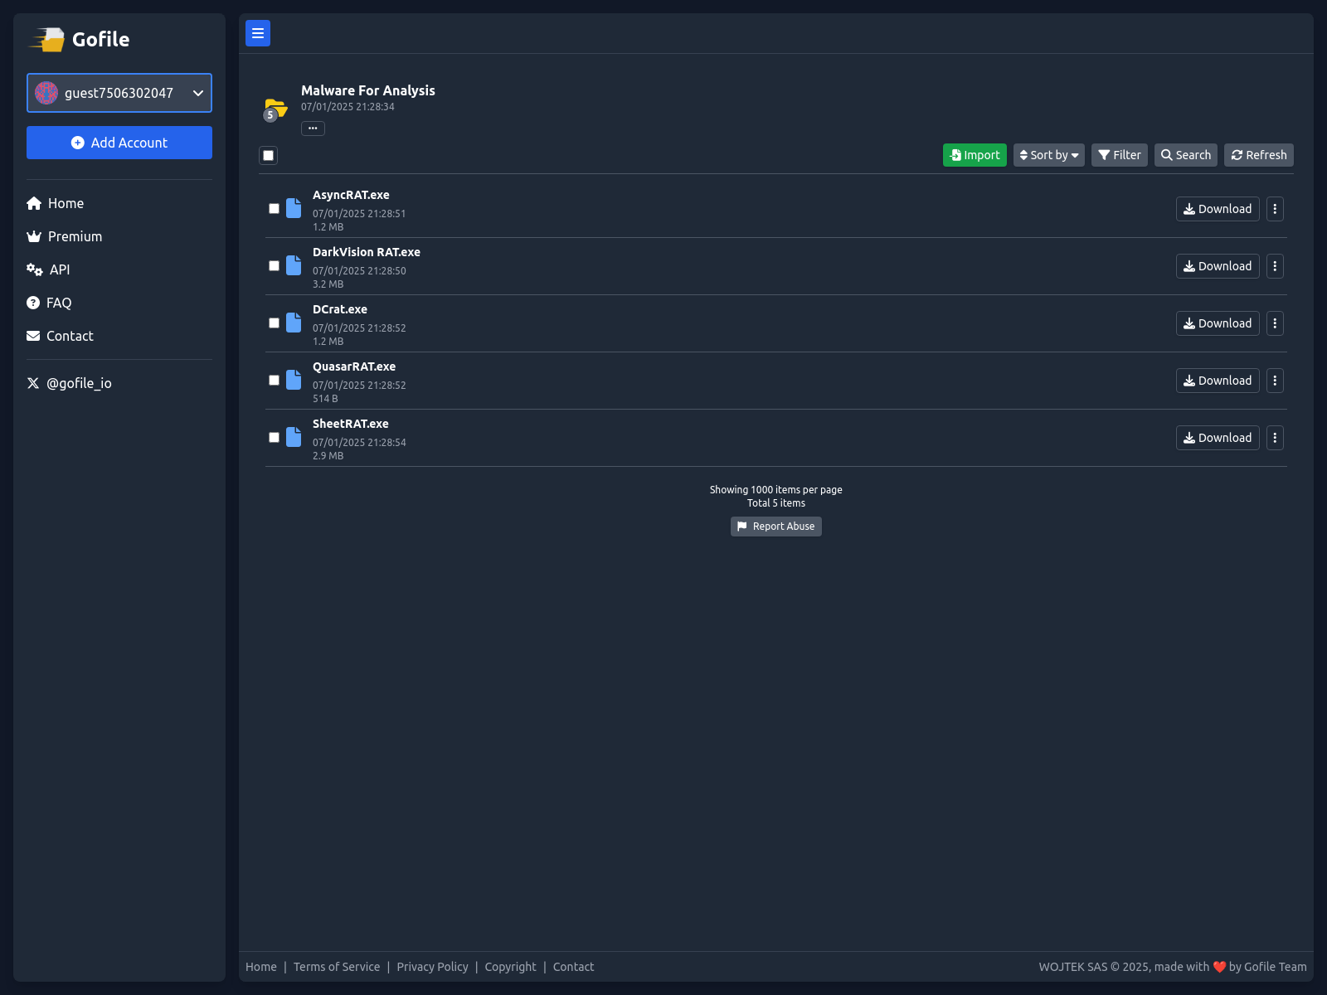Refresh the folder listing
Screen dimensions: 1327x995
(1259, 155)
